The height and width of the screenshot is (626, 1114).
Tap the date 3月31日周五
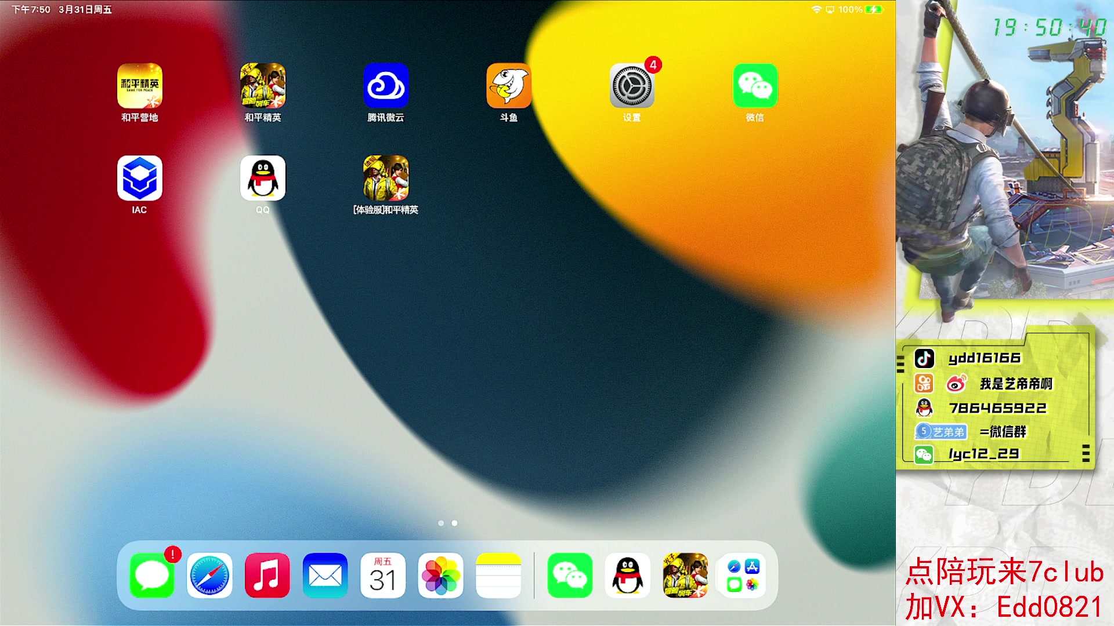coord(85,9)
